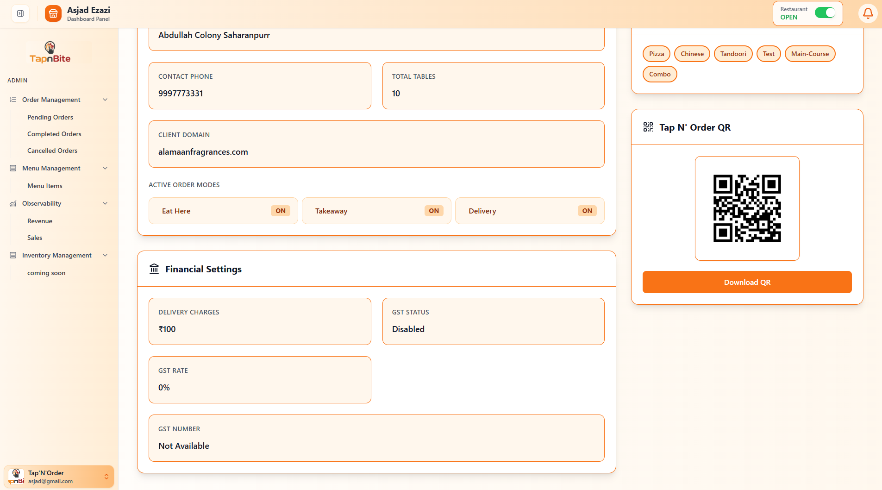This screenshot has width=882, height=490.
Task: Open the Tap'N'Order account switcher
Action: tap(59, 477)
